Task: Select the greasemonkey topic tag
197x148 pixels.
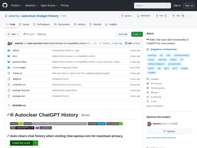Action: (x=174, y=64)
